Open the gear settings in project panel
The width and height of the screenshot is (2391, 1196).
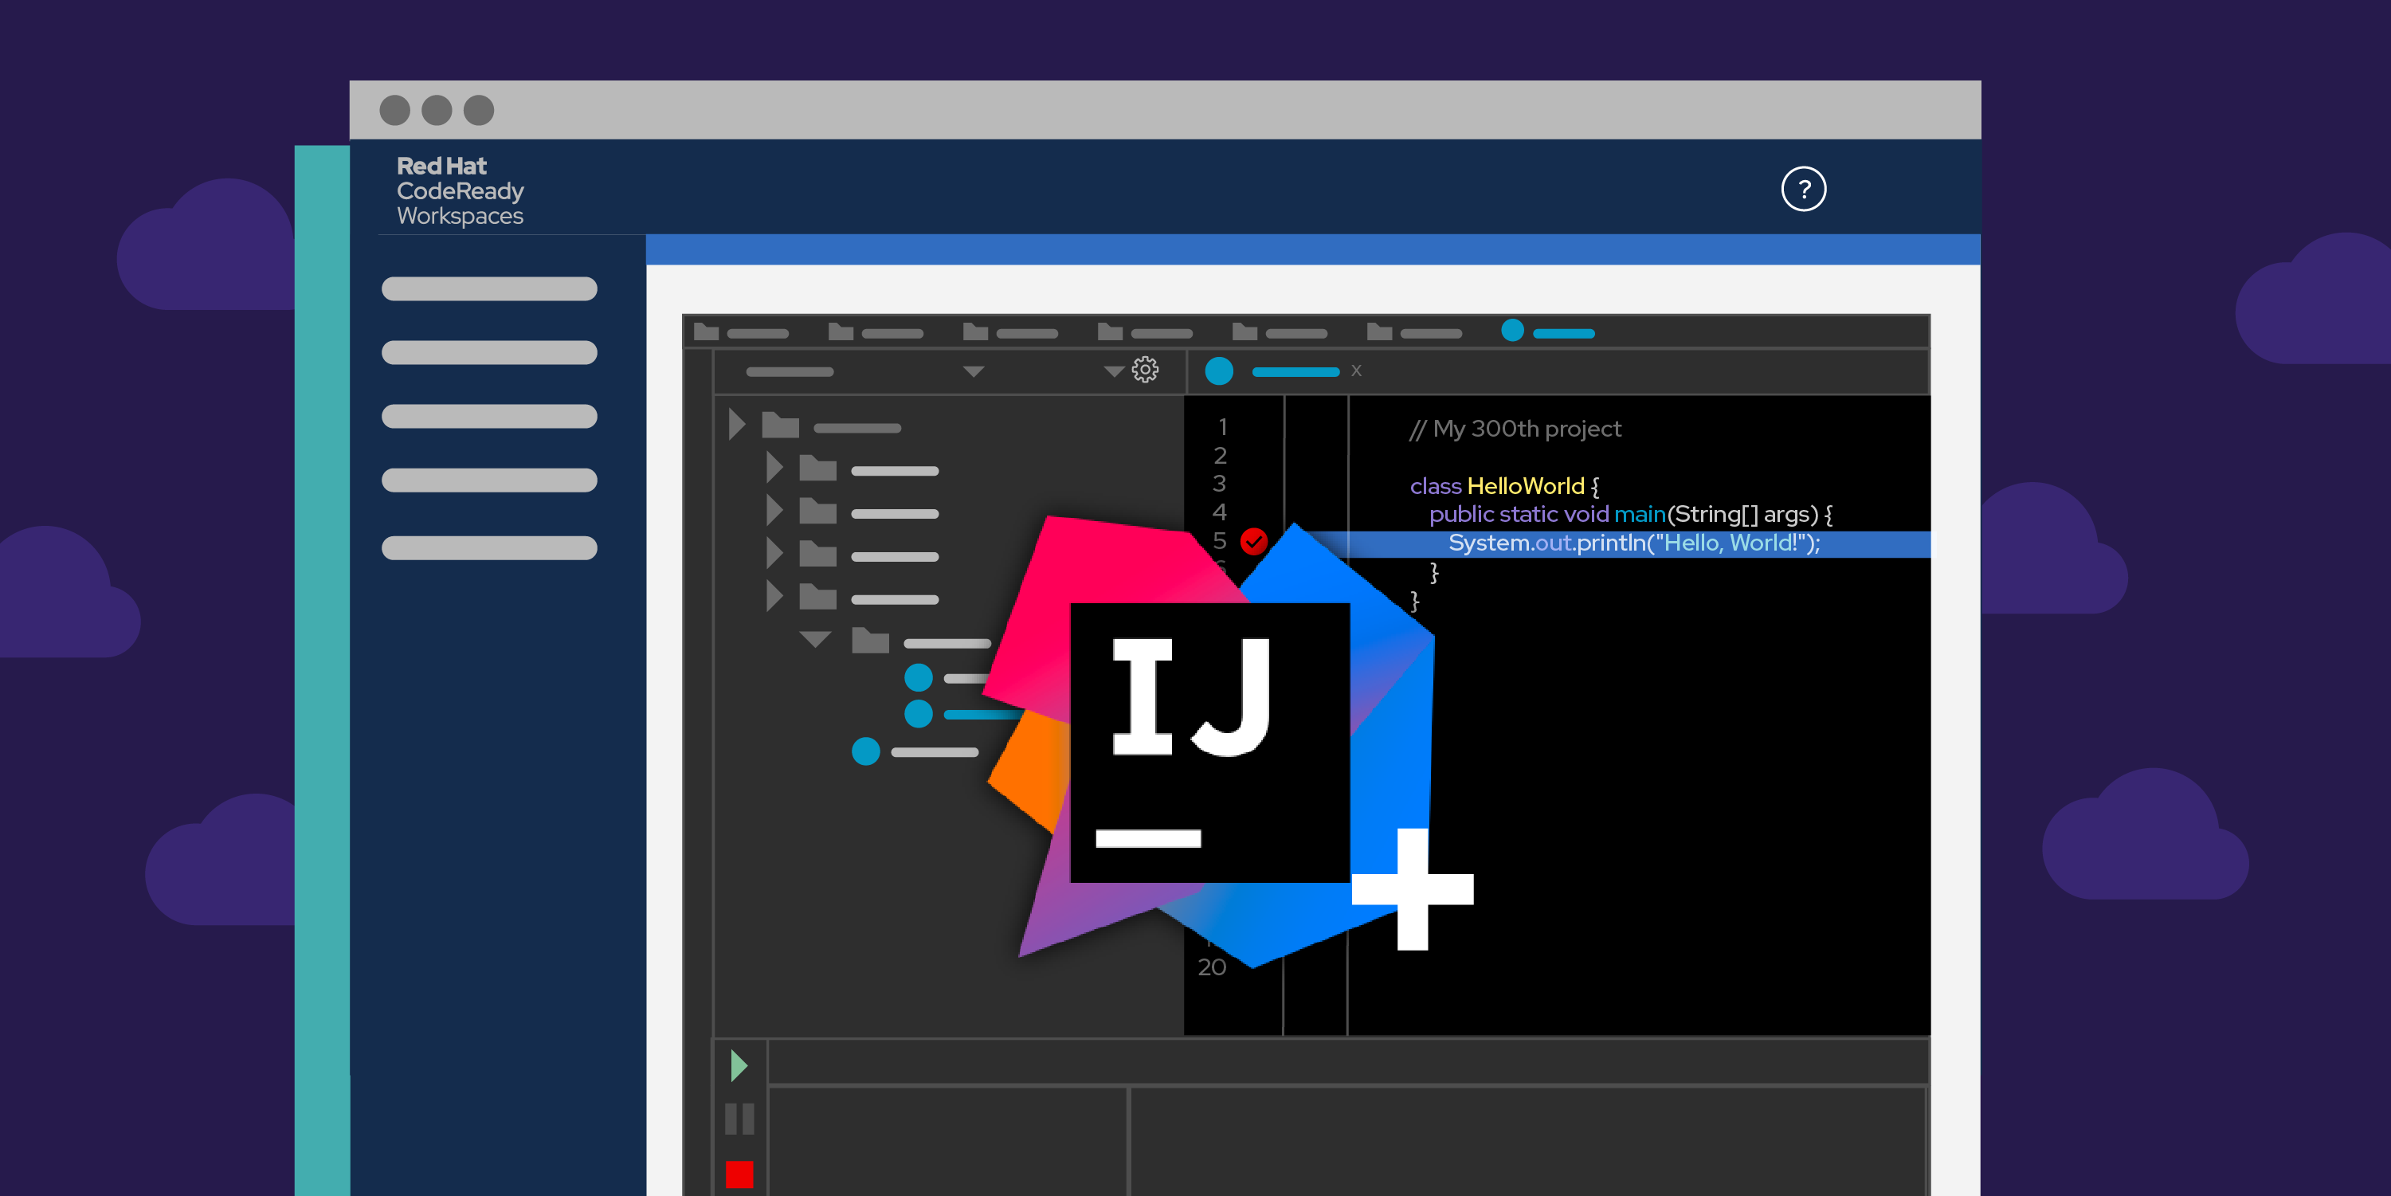[1146, 370]
